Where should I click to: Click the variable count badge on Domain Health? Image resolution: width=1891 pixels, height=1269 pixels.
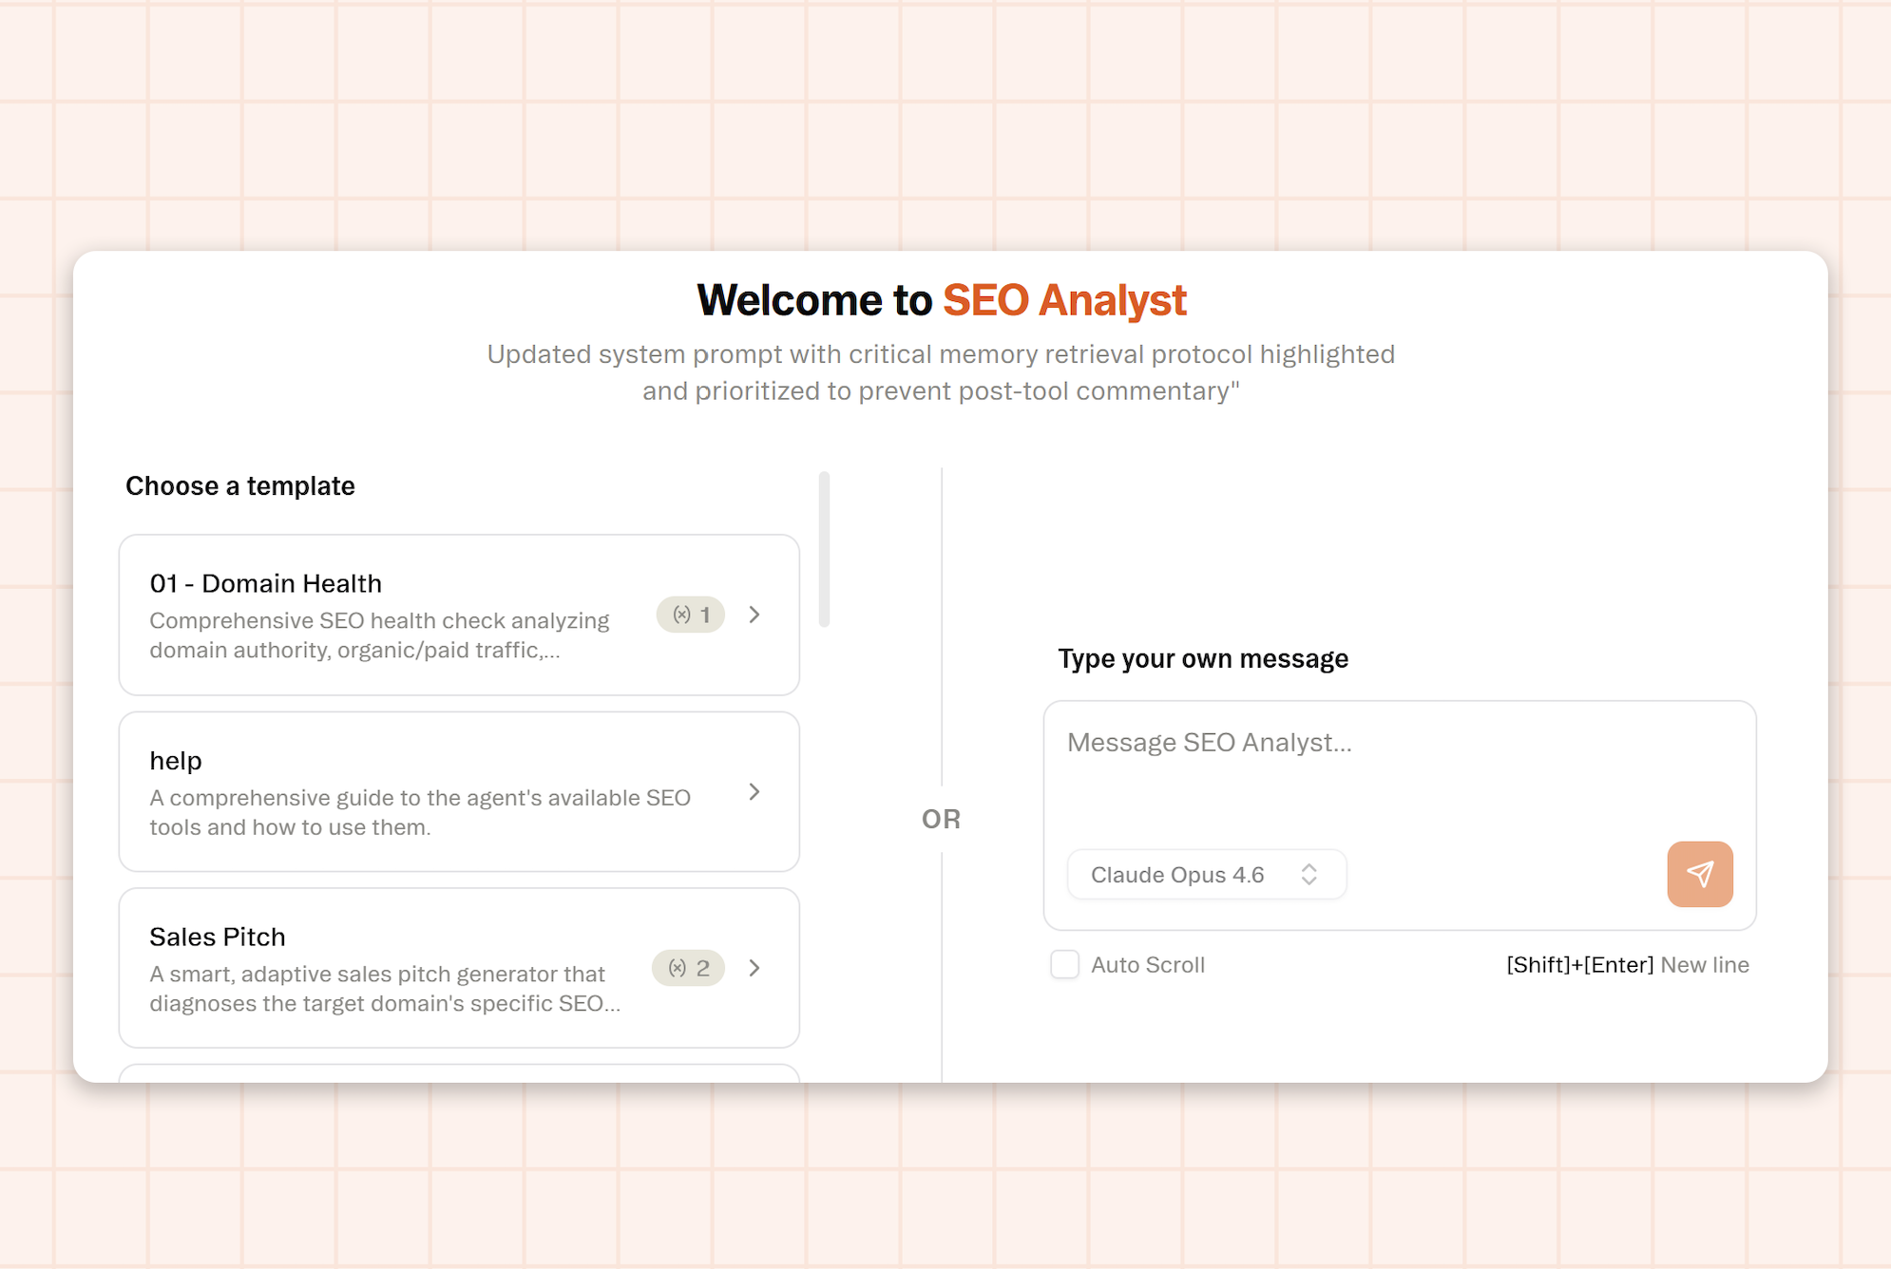690,615
